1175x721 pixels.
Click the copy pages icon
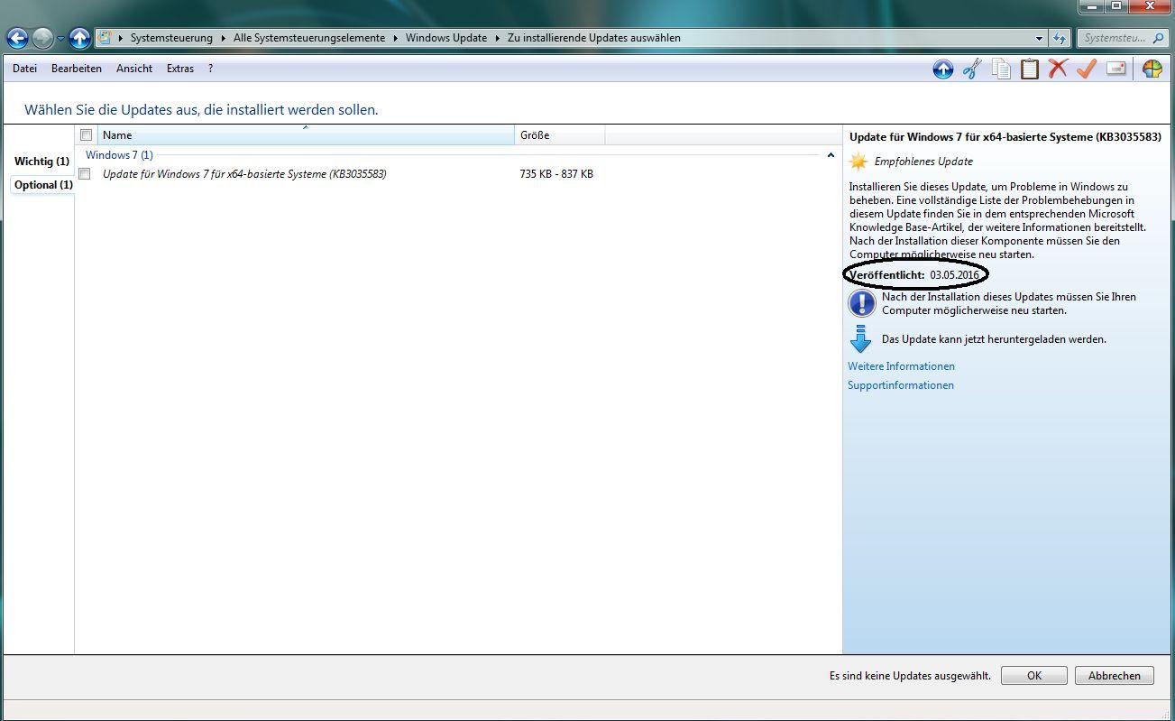click(1001, 69)
